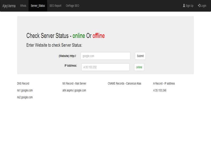Viewport: 211px width, 158px height.
Task: Open the OnPage SEO tab
Action: click(72, 5)
